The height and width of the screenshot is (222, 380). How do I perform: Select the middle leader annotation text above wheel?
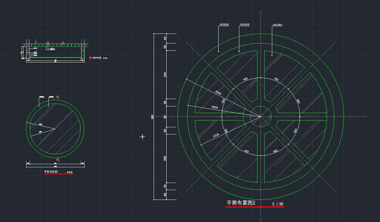click(x=245, y=24)
